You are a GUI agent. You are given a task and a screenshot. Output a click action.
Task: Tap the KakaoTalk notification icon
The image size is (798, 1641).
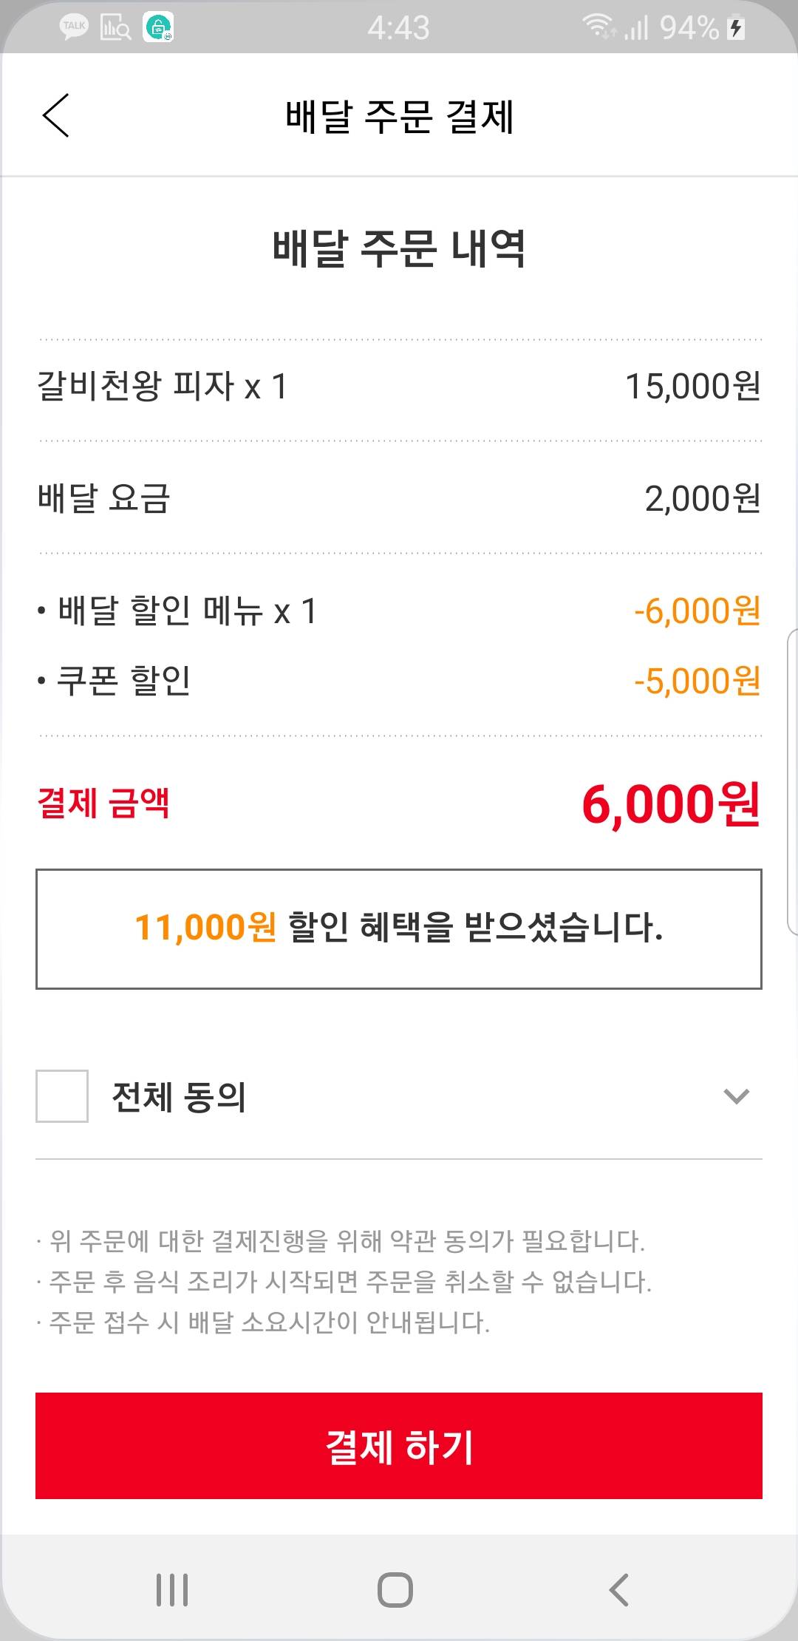74,27
